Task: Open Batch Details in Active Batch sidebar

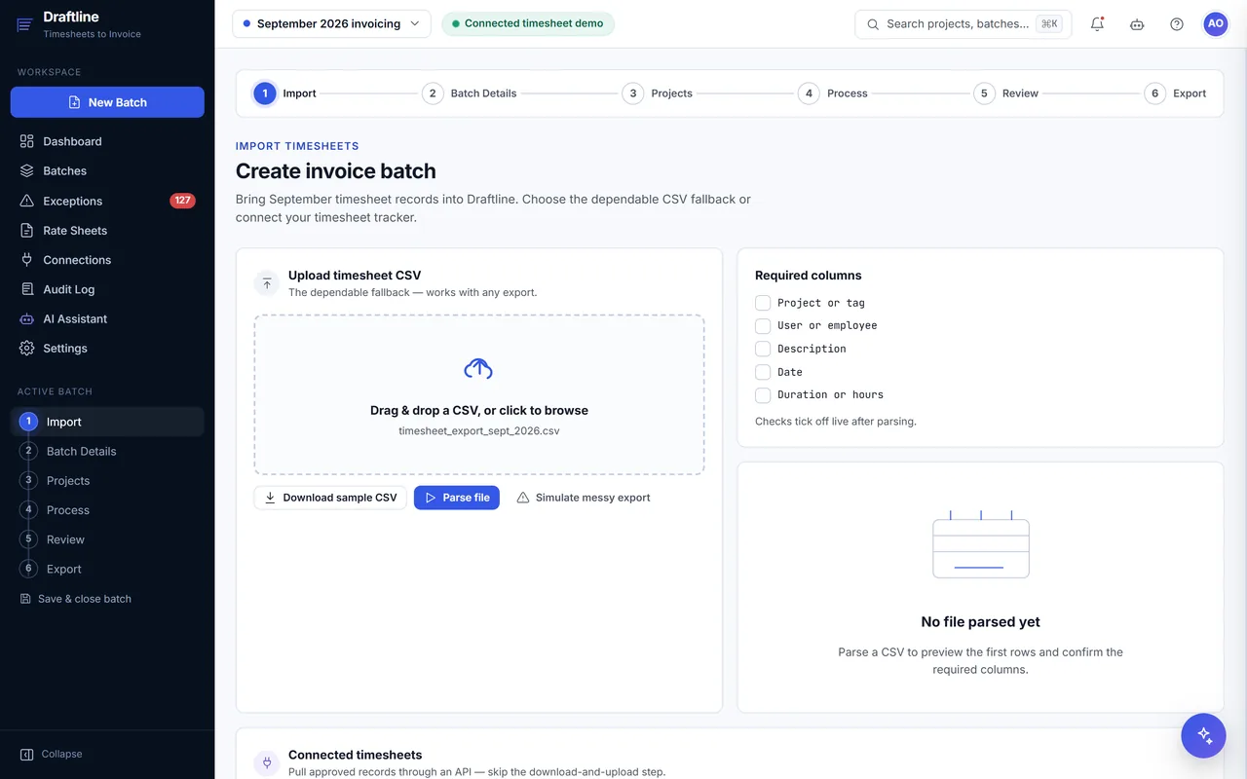Action: tap(107, 451)
